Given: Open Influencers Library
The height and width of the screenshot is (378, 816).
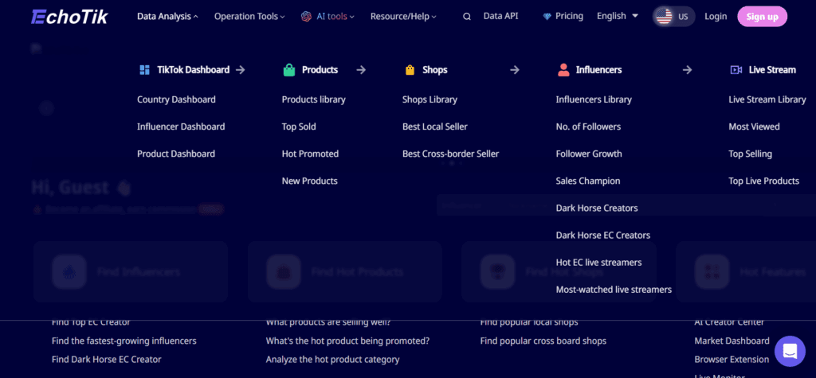Looking at the screenshot, I should pyautogui.click(x=594, y=99).
